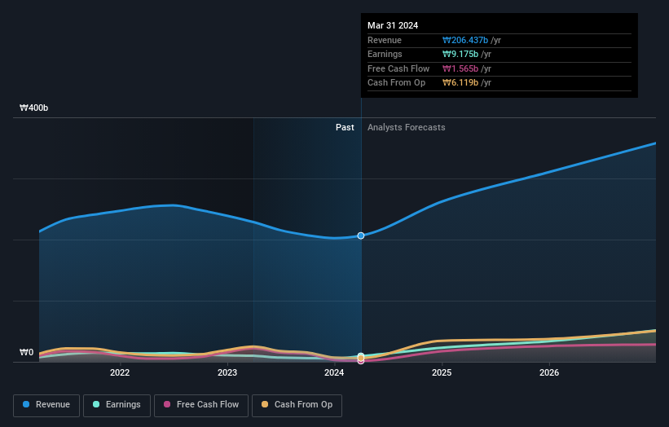
Task: Toggle the Earnings legend series
Action: 117,405
